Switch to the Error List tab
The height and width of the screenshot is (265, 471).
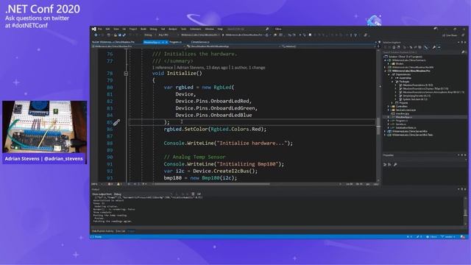(x=121, y=231)
